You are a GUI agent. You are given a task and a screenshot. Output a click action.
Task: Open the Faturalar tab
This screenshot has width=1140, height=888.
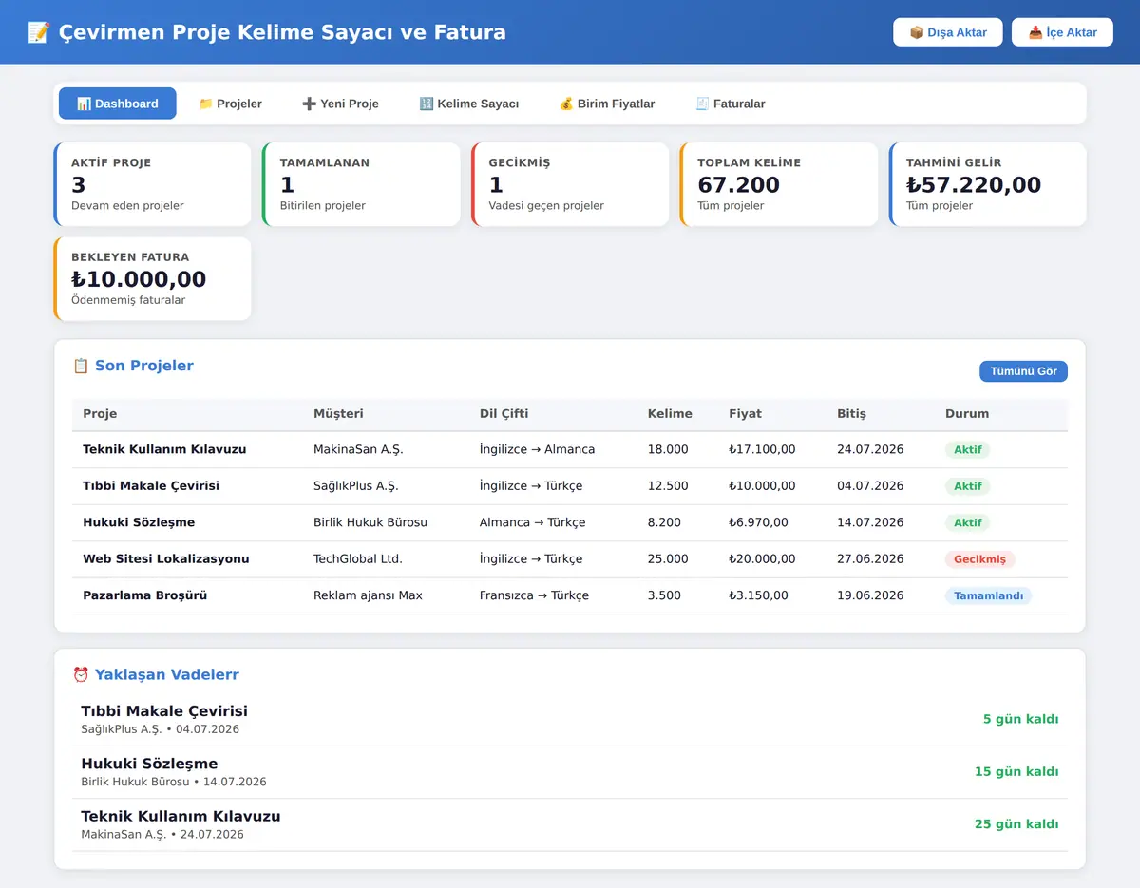(x=730, y=104)
